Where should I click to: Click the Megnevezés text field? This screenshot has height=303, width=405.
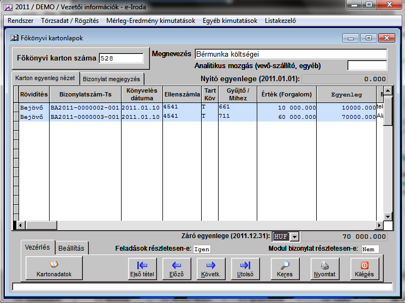(290, 54)
